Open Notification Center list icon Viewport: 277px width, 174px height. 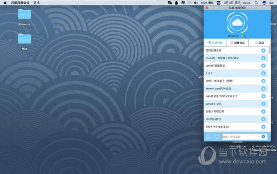271,3
